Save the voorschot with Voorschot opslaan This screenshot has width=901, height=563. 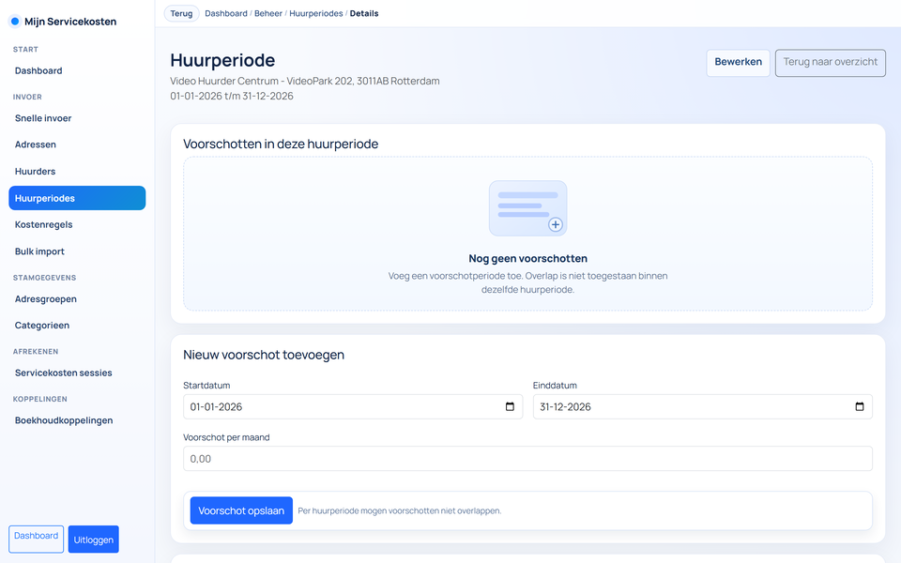tap(240, 510)
